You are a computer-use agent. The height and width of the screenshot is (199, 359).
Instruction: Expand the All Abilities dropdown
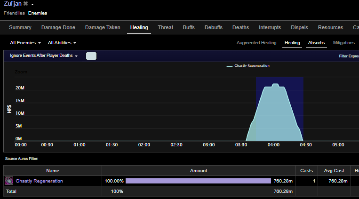click(x=62, y=43)
